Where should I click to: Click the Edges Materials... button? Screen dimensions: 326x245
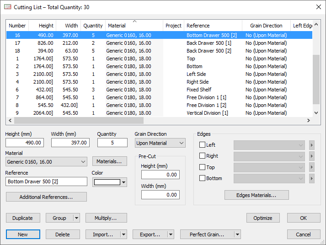click(257, 195)
